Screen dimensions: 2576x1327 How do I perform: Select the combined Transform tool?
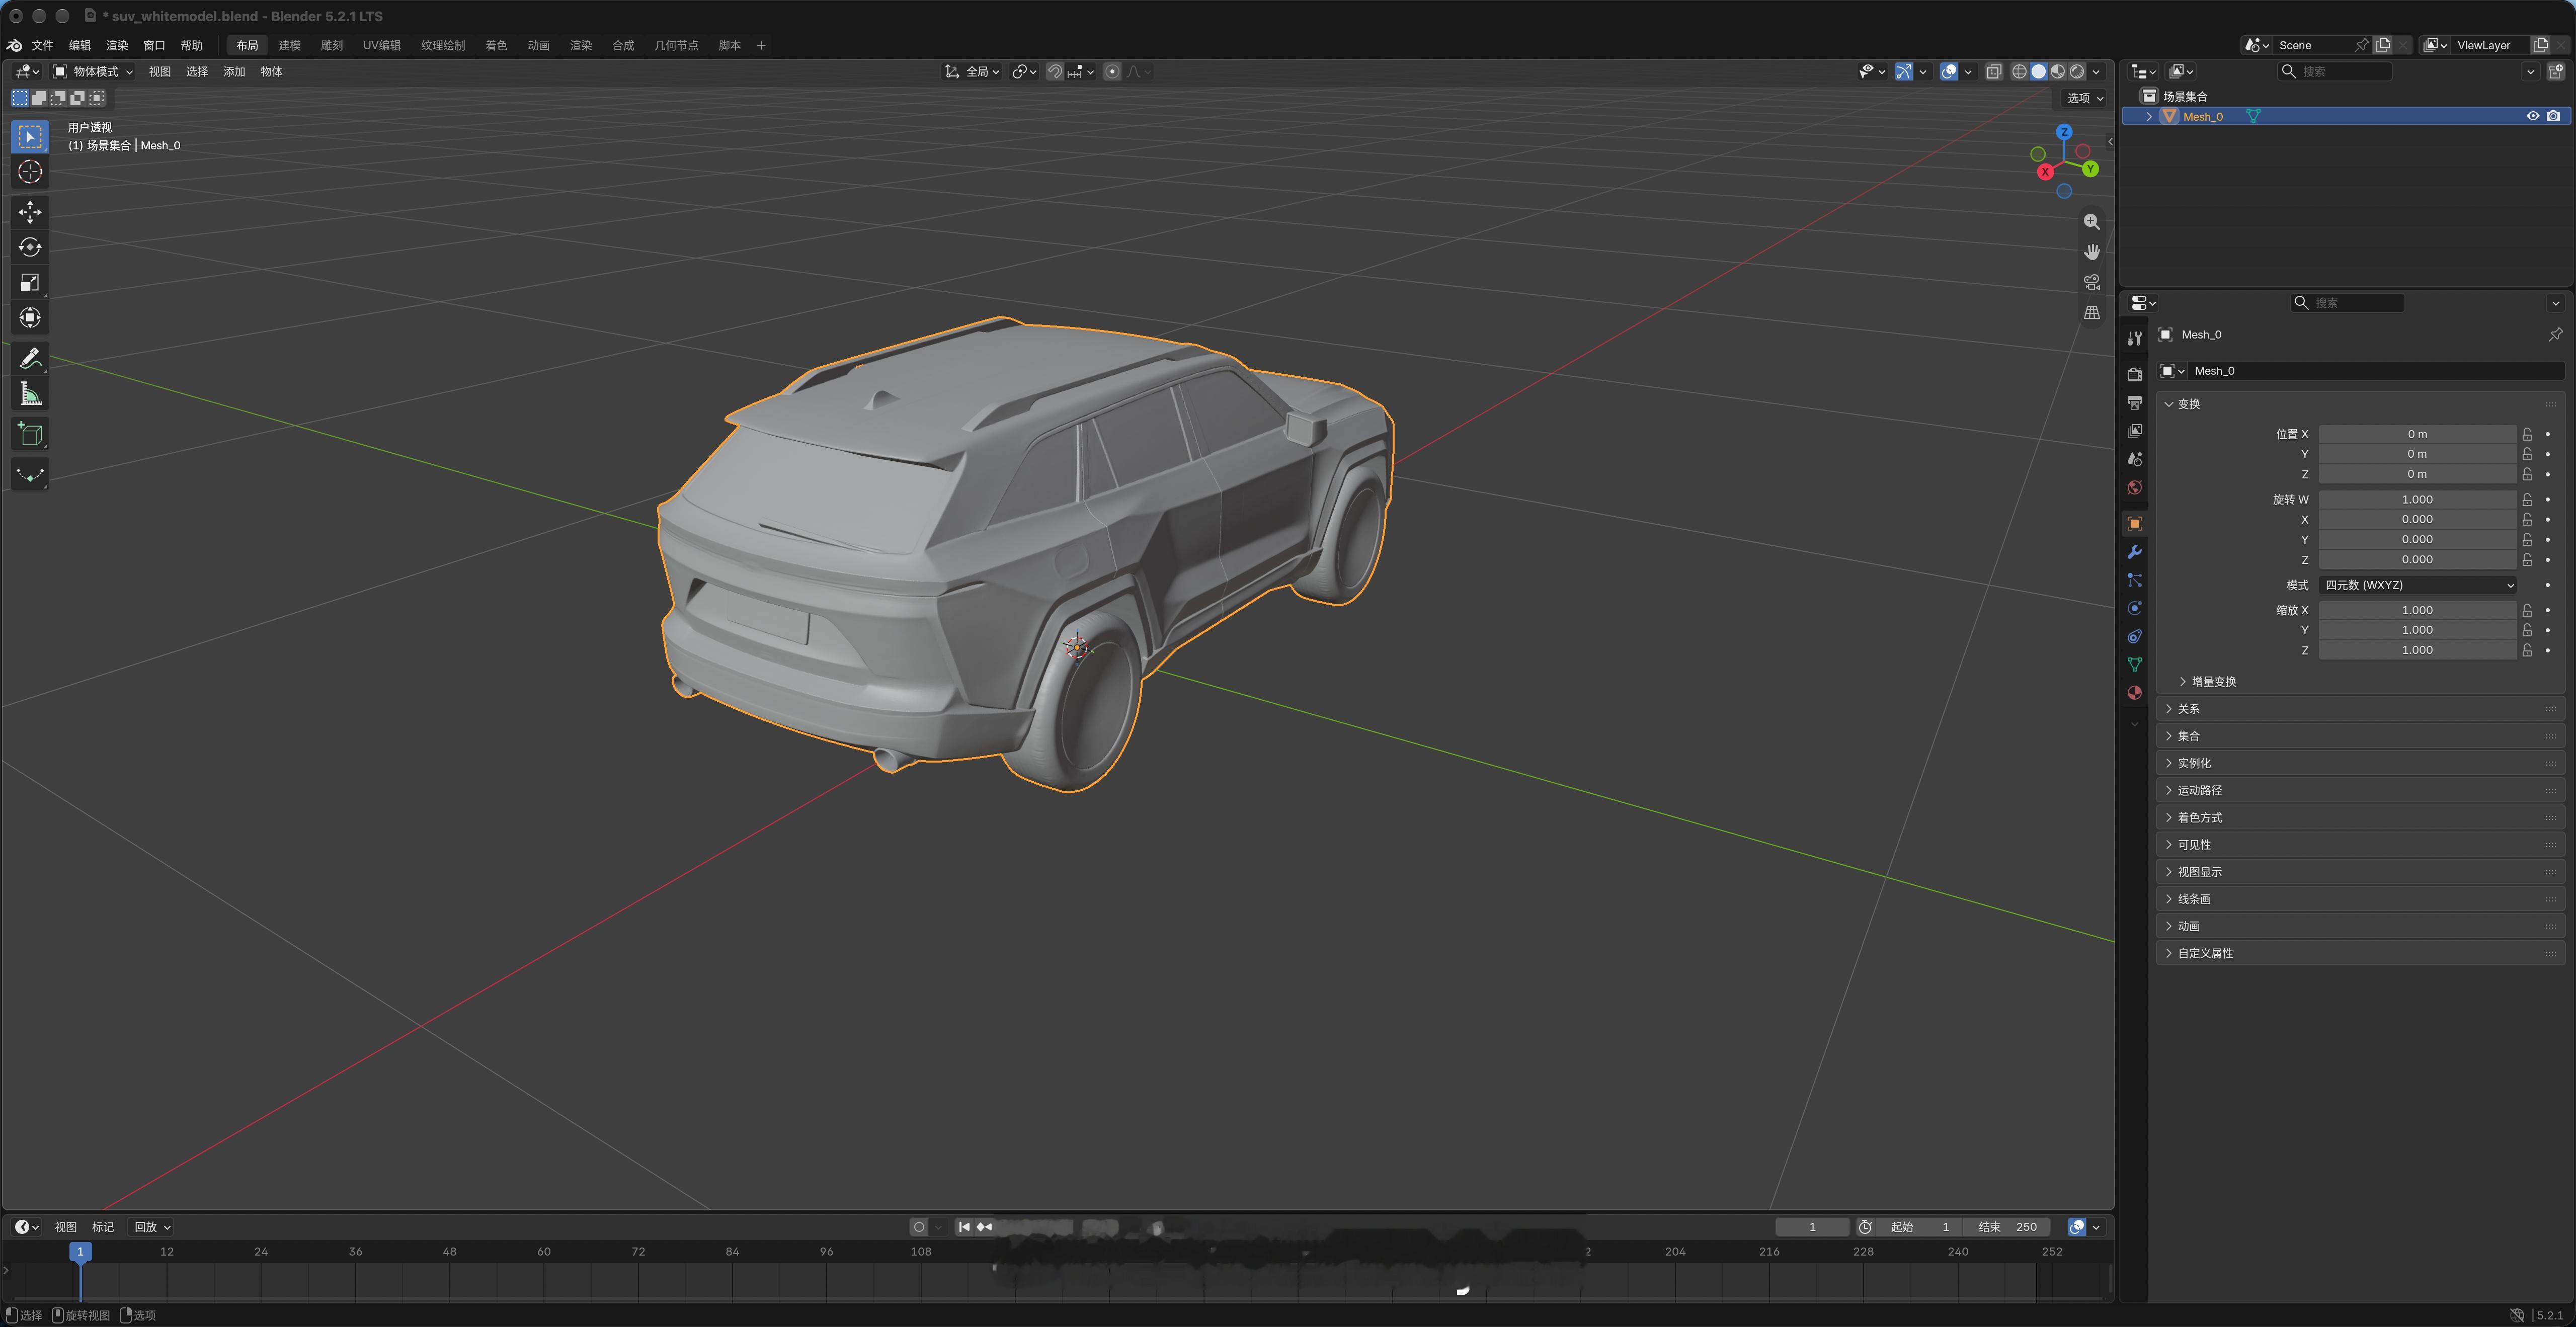(30, 318)
